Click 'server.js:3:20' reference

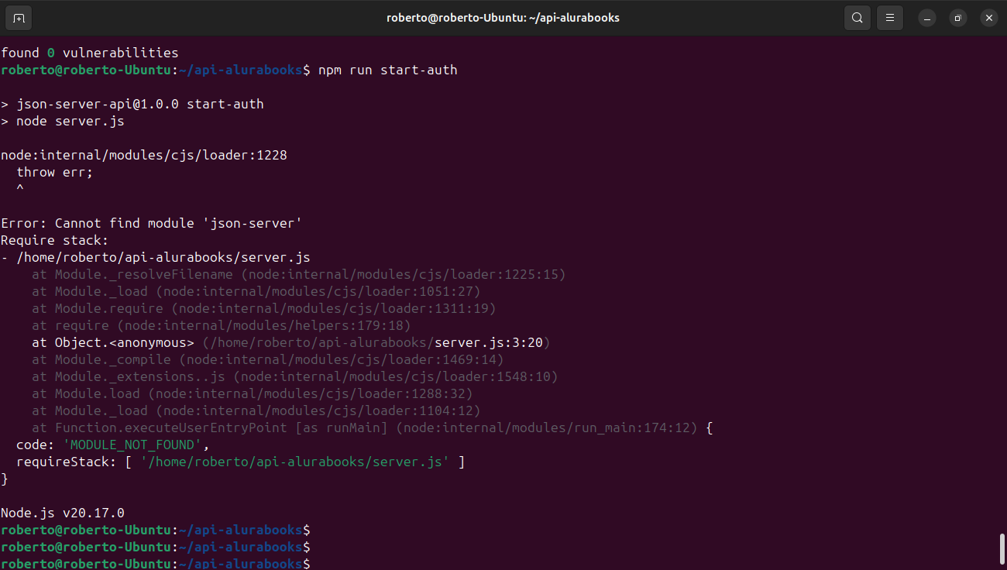click(x=489, y=342)
